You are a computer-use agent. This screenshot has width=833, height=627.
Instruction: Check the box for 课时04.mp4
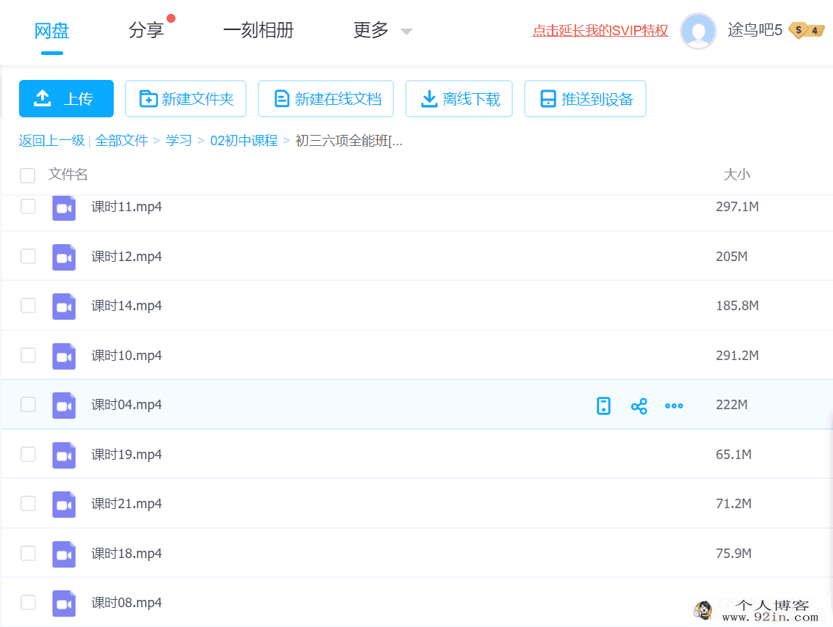pos(28,405)
